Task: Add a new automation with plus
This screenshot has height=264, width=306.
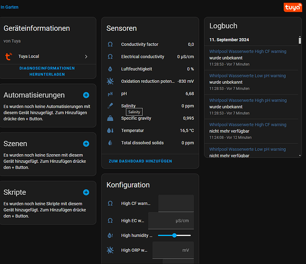Action: (86, 95)
